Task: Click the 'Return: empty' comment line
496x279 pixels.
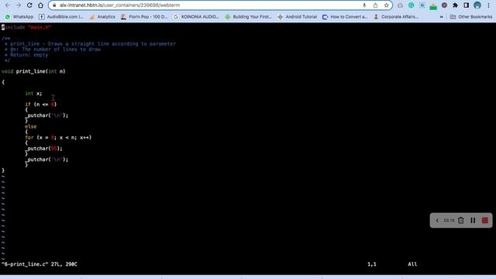Action: (x=26, y=55)
